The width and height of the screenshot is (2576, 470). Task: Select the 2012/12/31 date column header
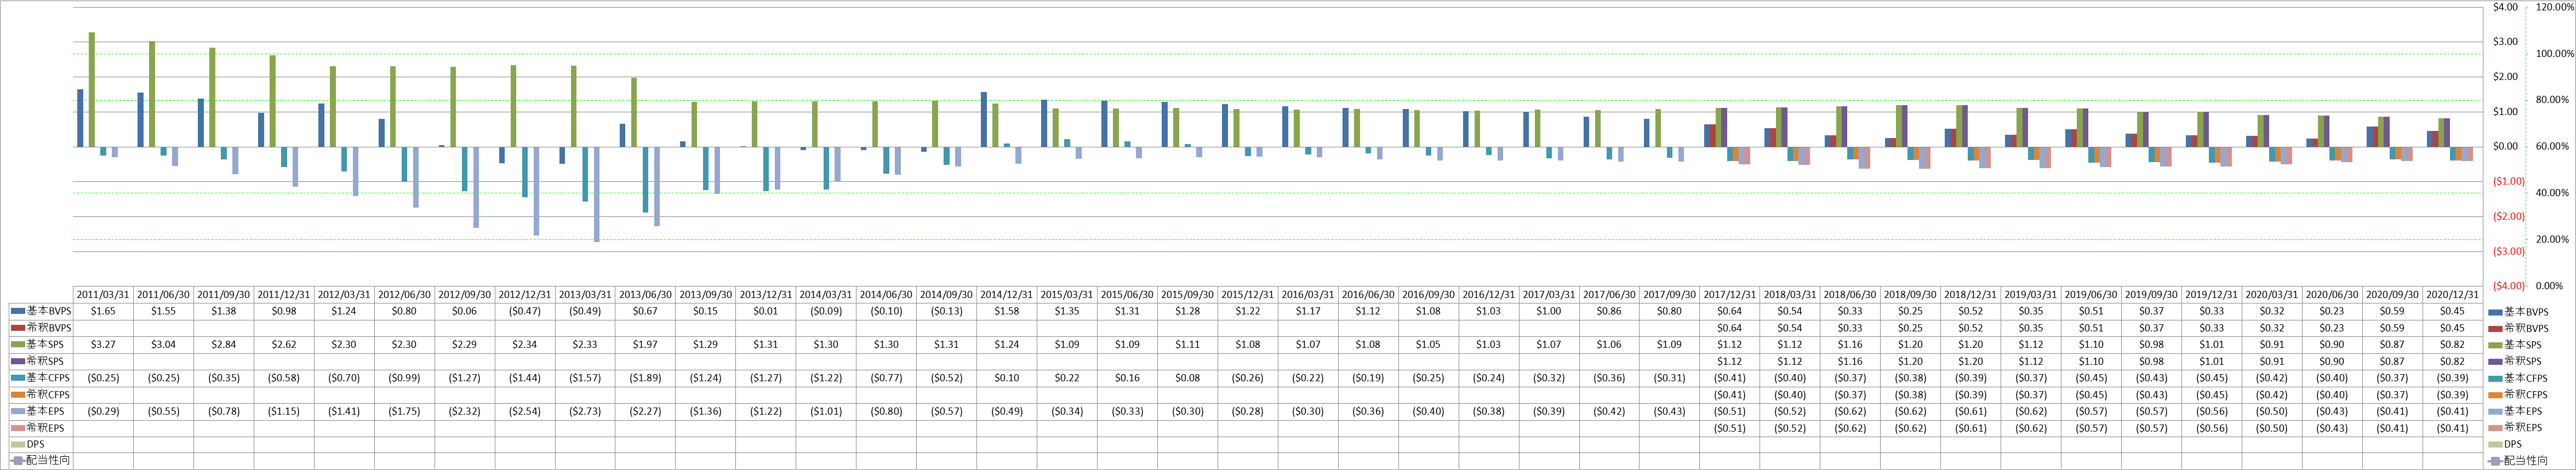[525, 295]
